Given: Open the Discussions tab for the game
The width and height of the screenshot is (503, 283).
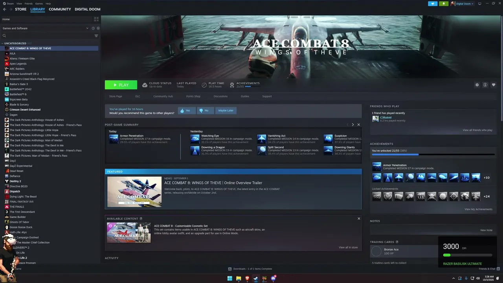Looking at the screenshot, I should [x=220, y=96].
